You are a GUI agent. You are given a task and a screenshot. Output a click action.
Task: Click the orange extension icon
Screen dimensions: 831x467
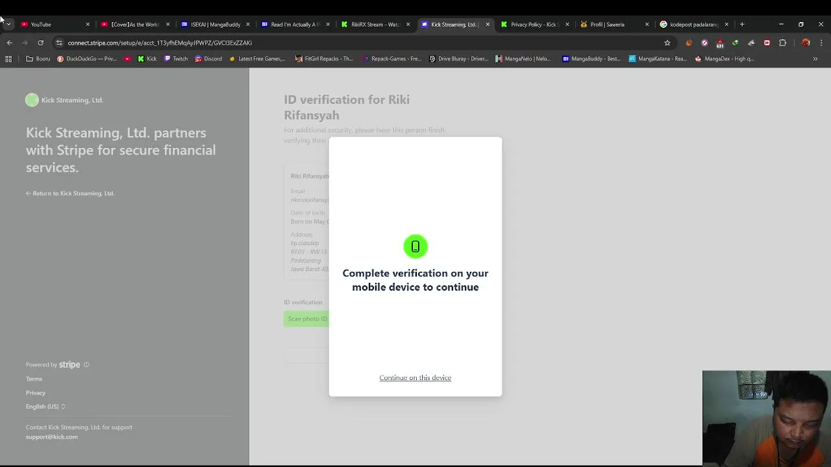689,43
